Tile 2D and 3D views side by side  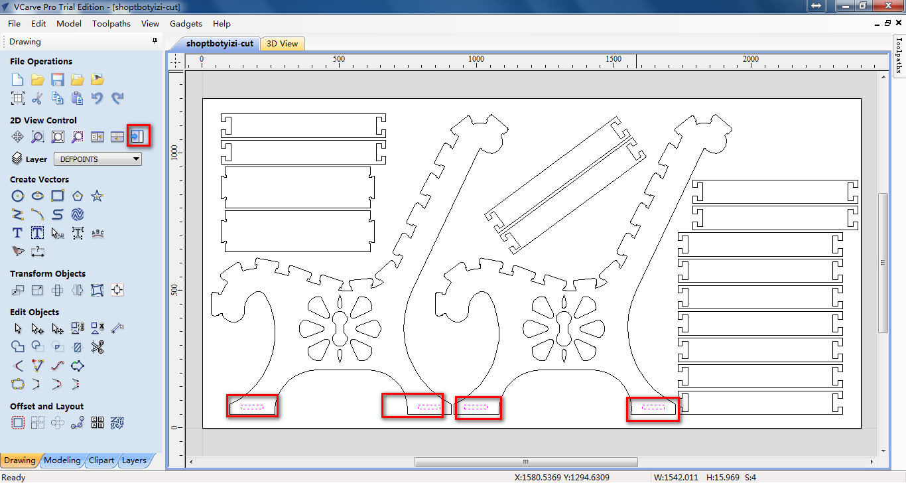tap(97, 137)
